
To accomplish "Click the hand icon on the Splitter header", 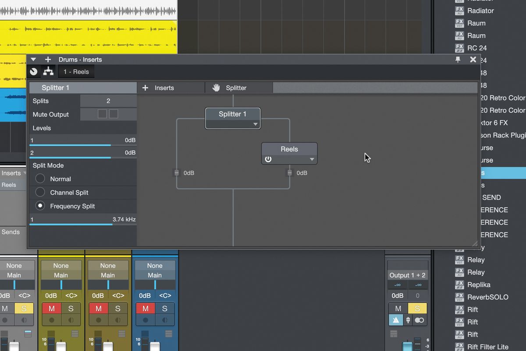I will tap(216, 87).
